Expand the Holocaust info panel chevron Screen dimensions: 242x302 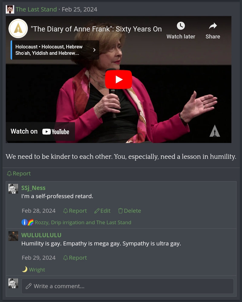coord(94,50)
